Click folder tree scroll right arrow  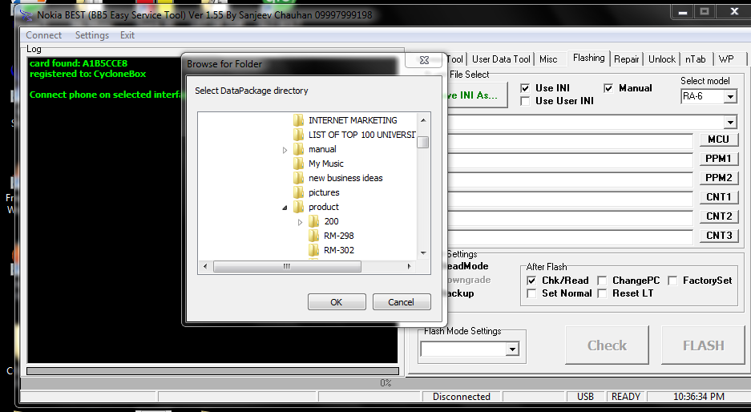pyautogui.click(x=409, y=266)
